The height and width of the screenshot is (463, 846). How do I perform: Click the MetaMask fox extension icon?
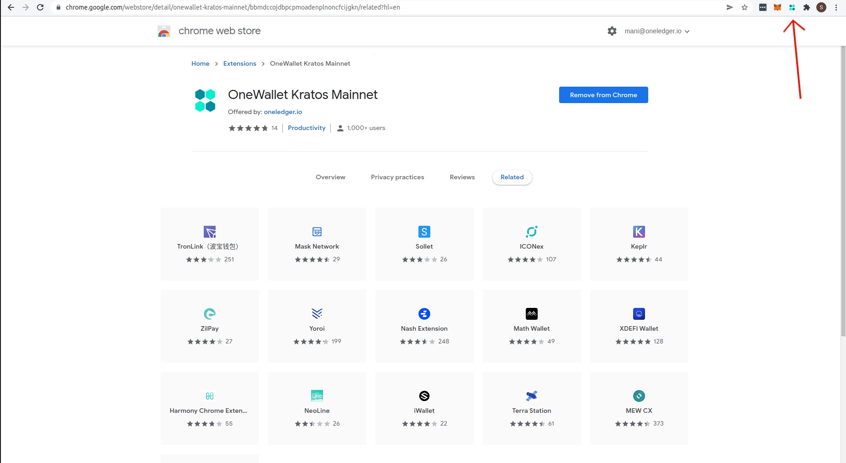777,7
